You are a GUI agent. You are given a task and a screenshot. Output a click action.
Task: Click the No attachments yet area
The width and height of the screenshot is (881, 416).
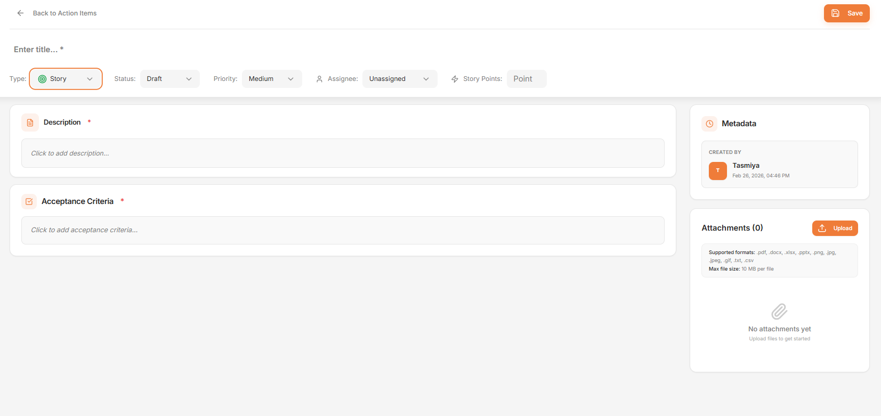coord(779,329)
